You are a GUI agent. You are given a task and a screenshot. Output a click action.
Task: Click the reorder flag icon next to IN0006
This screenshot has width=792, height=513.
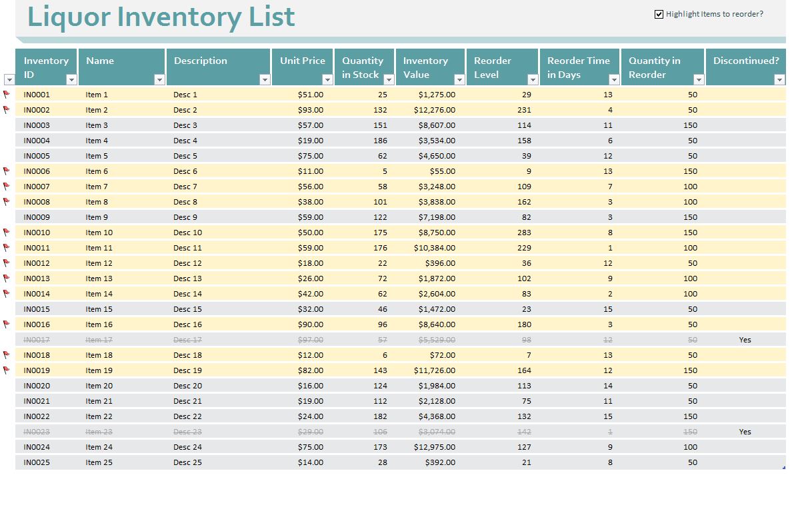click(x=6, y=171)
